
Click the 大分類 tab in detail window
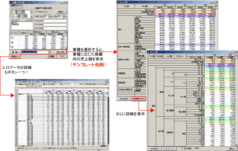[152, 56]
